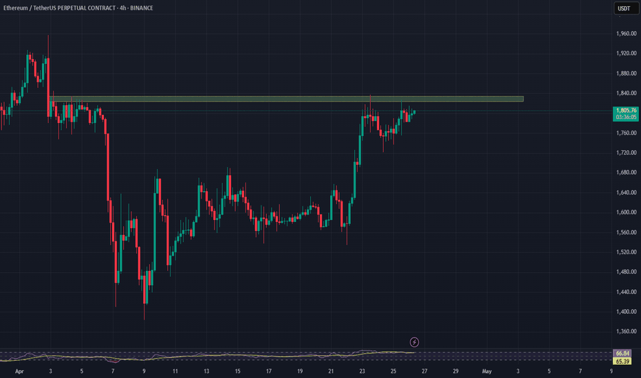This screenshot has width=641, height=378.
Task: Click the purple lightning event icon
Action: coord(414,342)
